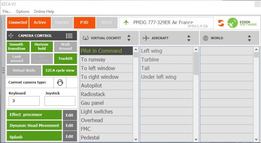261x143 pixels.
Task: Open the Camera Control list menu icon
Action: click(x=69, y=36)
